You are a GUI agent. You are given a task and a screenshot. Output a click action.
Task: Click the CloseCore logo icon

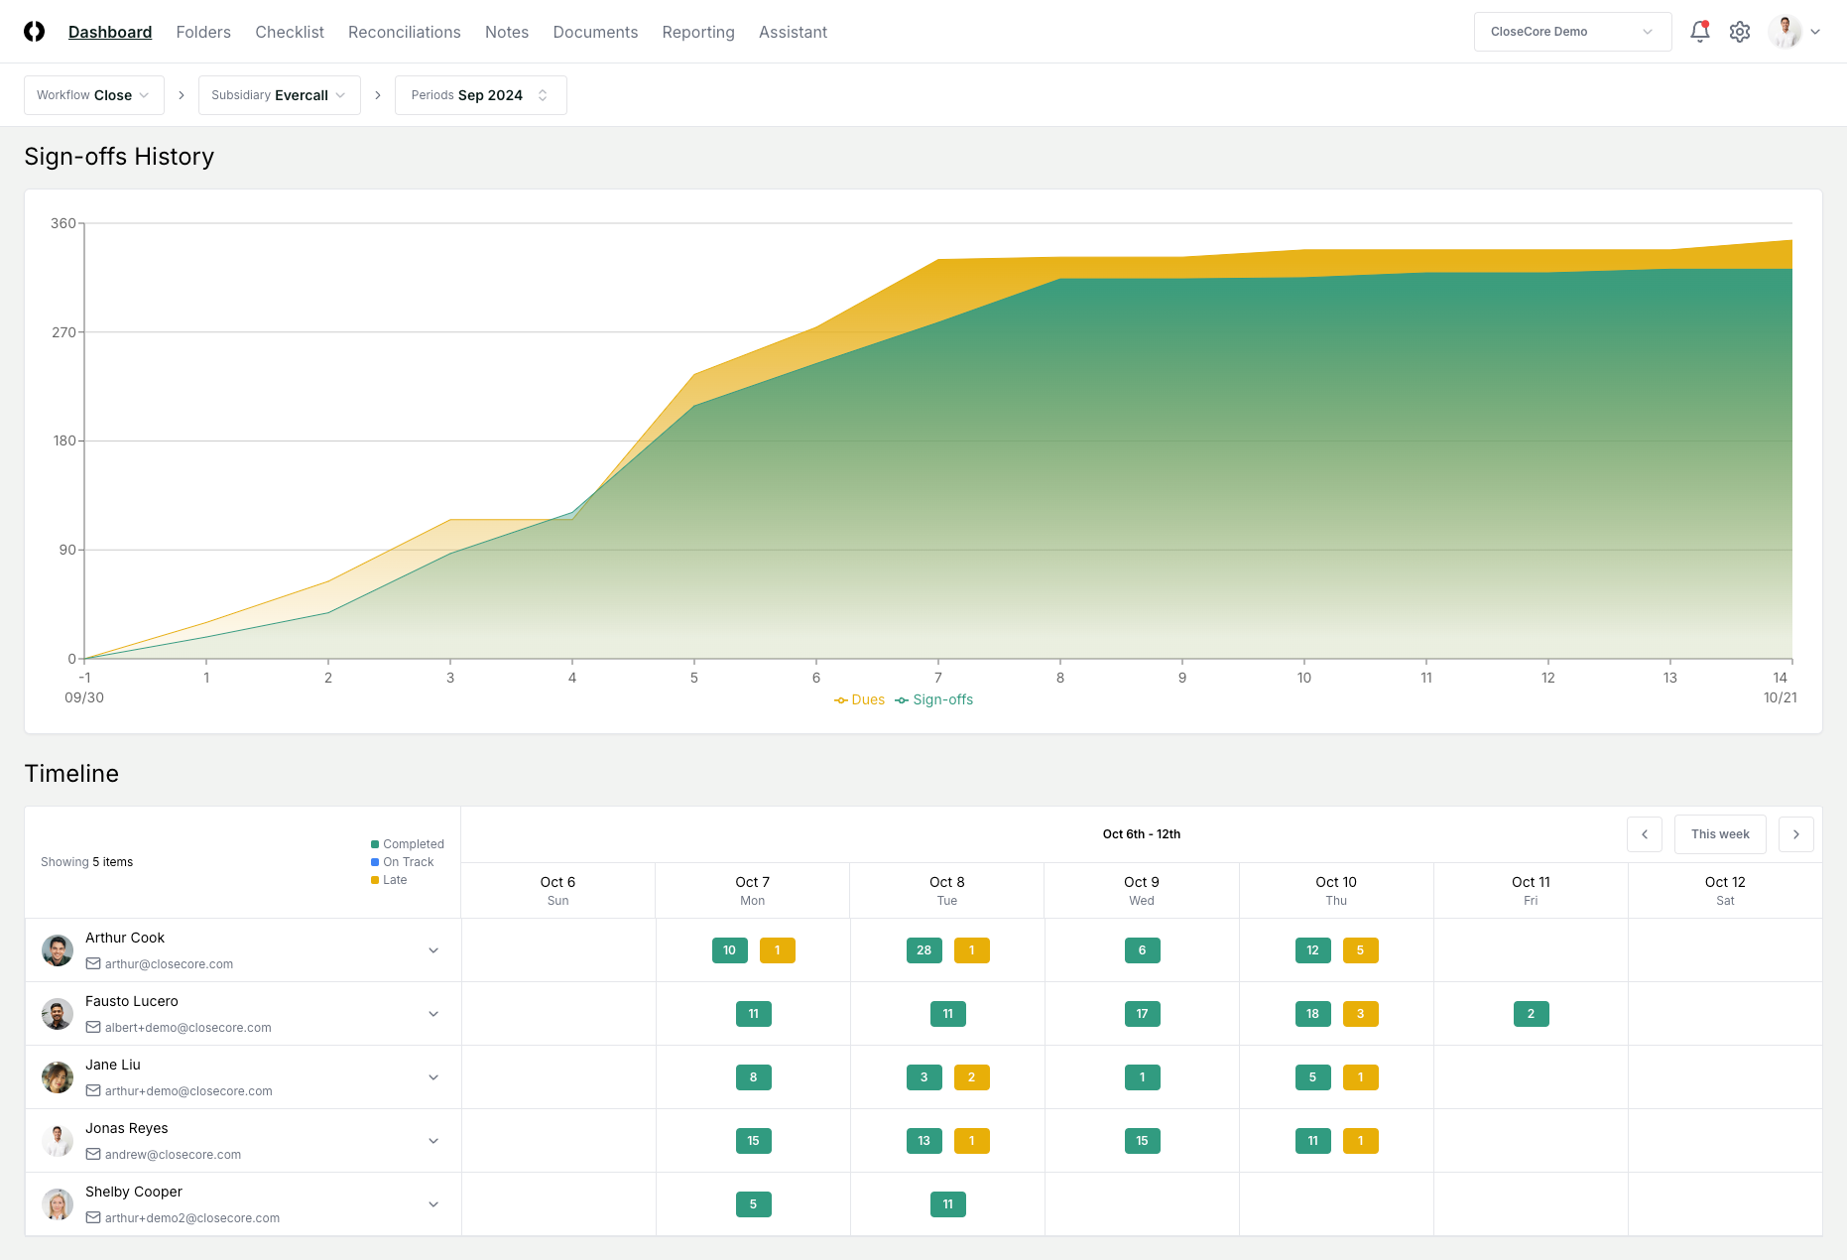tap(35, 32)
